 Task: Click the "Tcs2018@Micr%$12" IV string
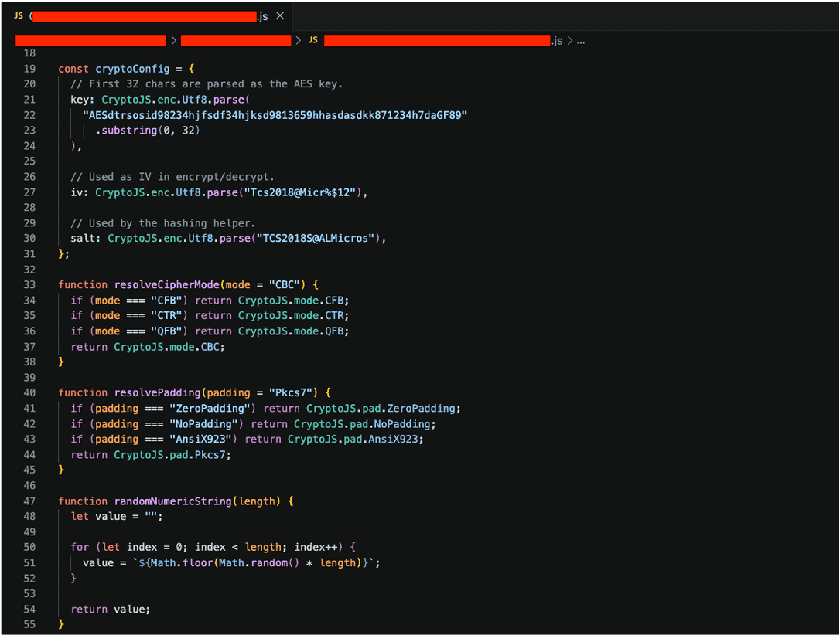[300, 192]
